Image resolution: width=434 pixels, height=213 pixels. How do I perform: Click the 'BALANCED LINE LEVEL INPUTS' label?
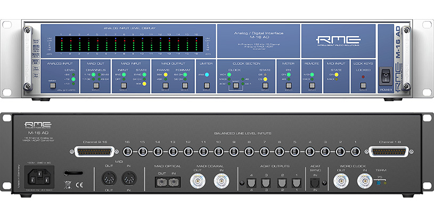pyautogui.click(x=242, y=133)
